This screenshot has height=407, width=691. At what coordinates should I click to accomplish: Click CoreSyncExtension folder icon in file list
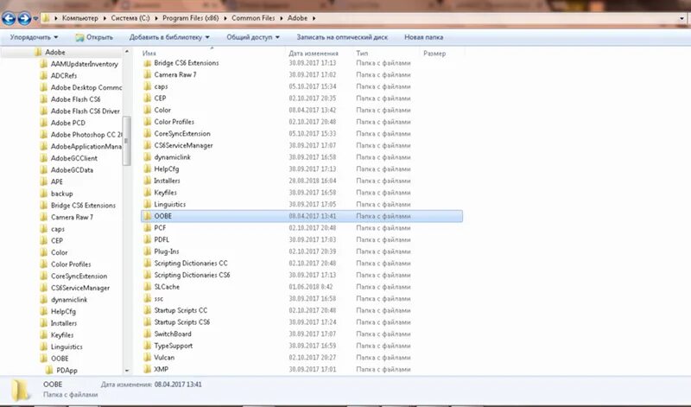[x=148, y=134]
